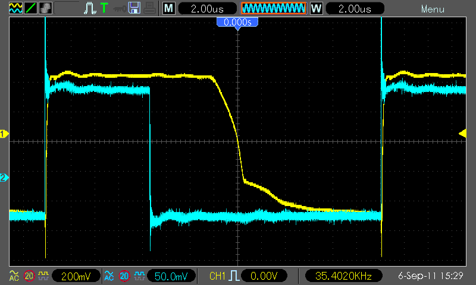The height and width of the screenshot is (285, 476).
Task: Click the yellow CH1 AC coupling icon
Action: pyautogui.click(x=14, y=275)
